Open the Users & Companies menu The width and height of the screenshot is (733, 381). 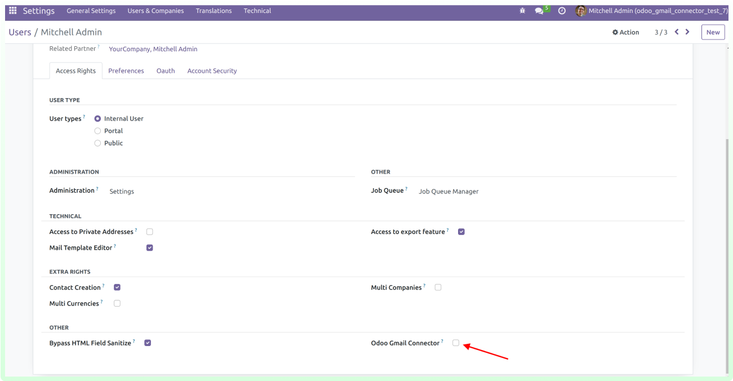click(156, 11)
